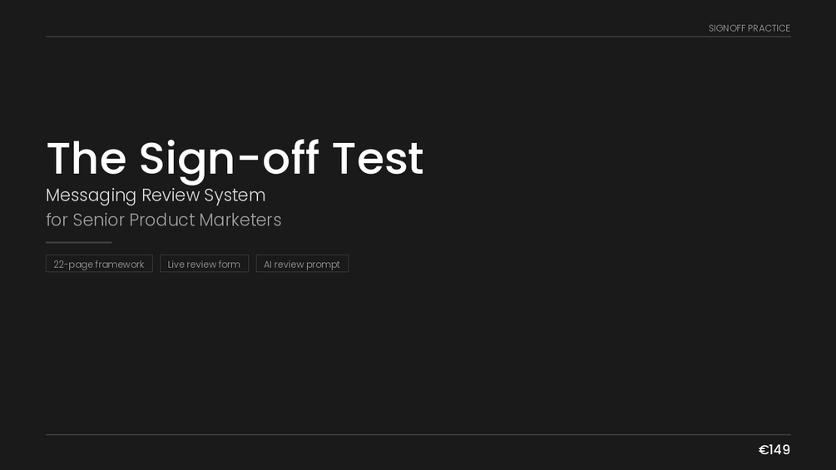
Task: Select the "Live review form" tag
Action: [204, 264]
